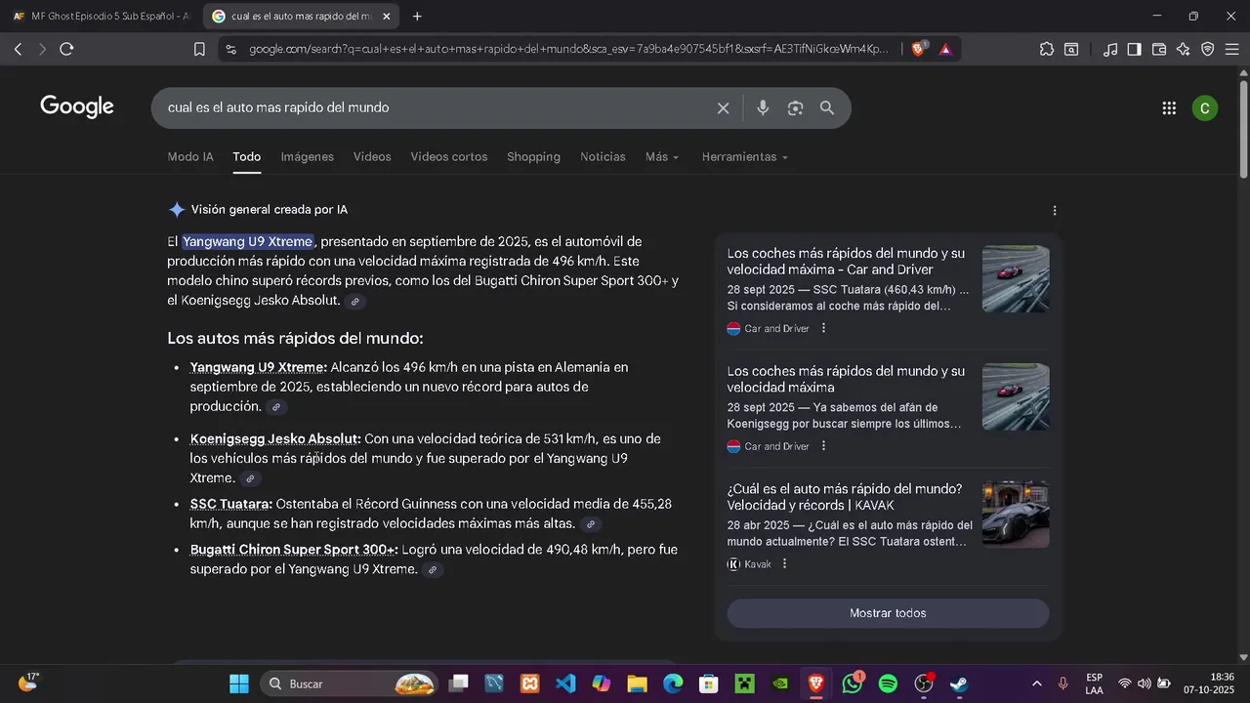This screenshot has width=1250, height=703.
Task: Reload the current page
Action: pos(66,49)
